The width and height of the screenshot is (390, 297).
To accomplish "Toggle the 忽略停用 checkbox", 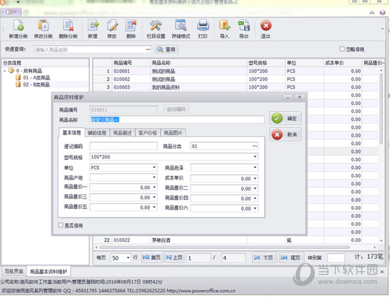I will pos(342,49).
